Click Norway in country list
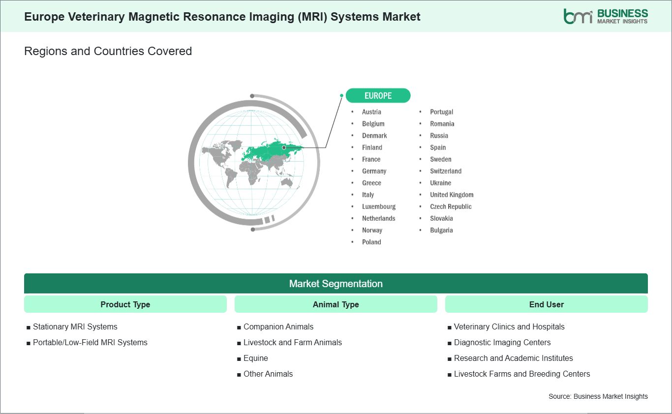 [x=372, y=230]
